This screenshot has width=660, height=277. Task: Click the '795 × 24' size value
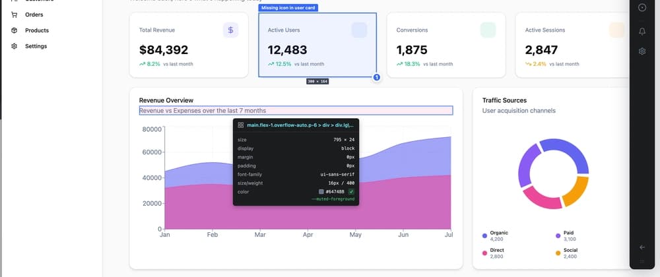click(344, 140)
